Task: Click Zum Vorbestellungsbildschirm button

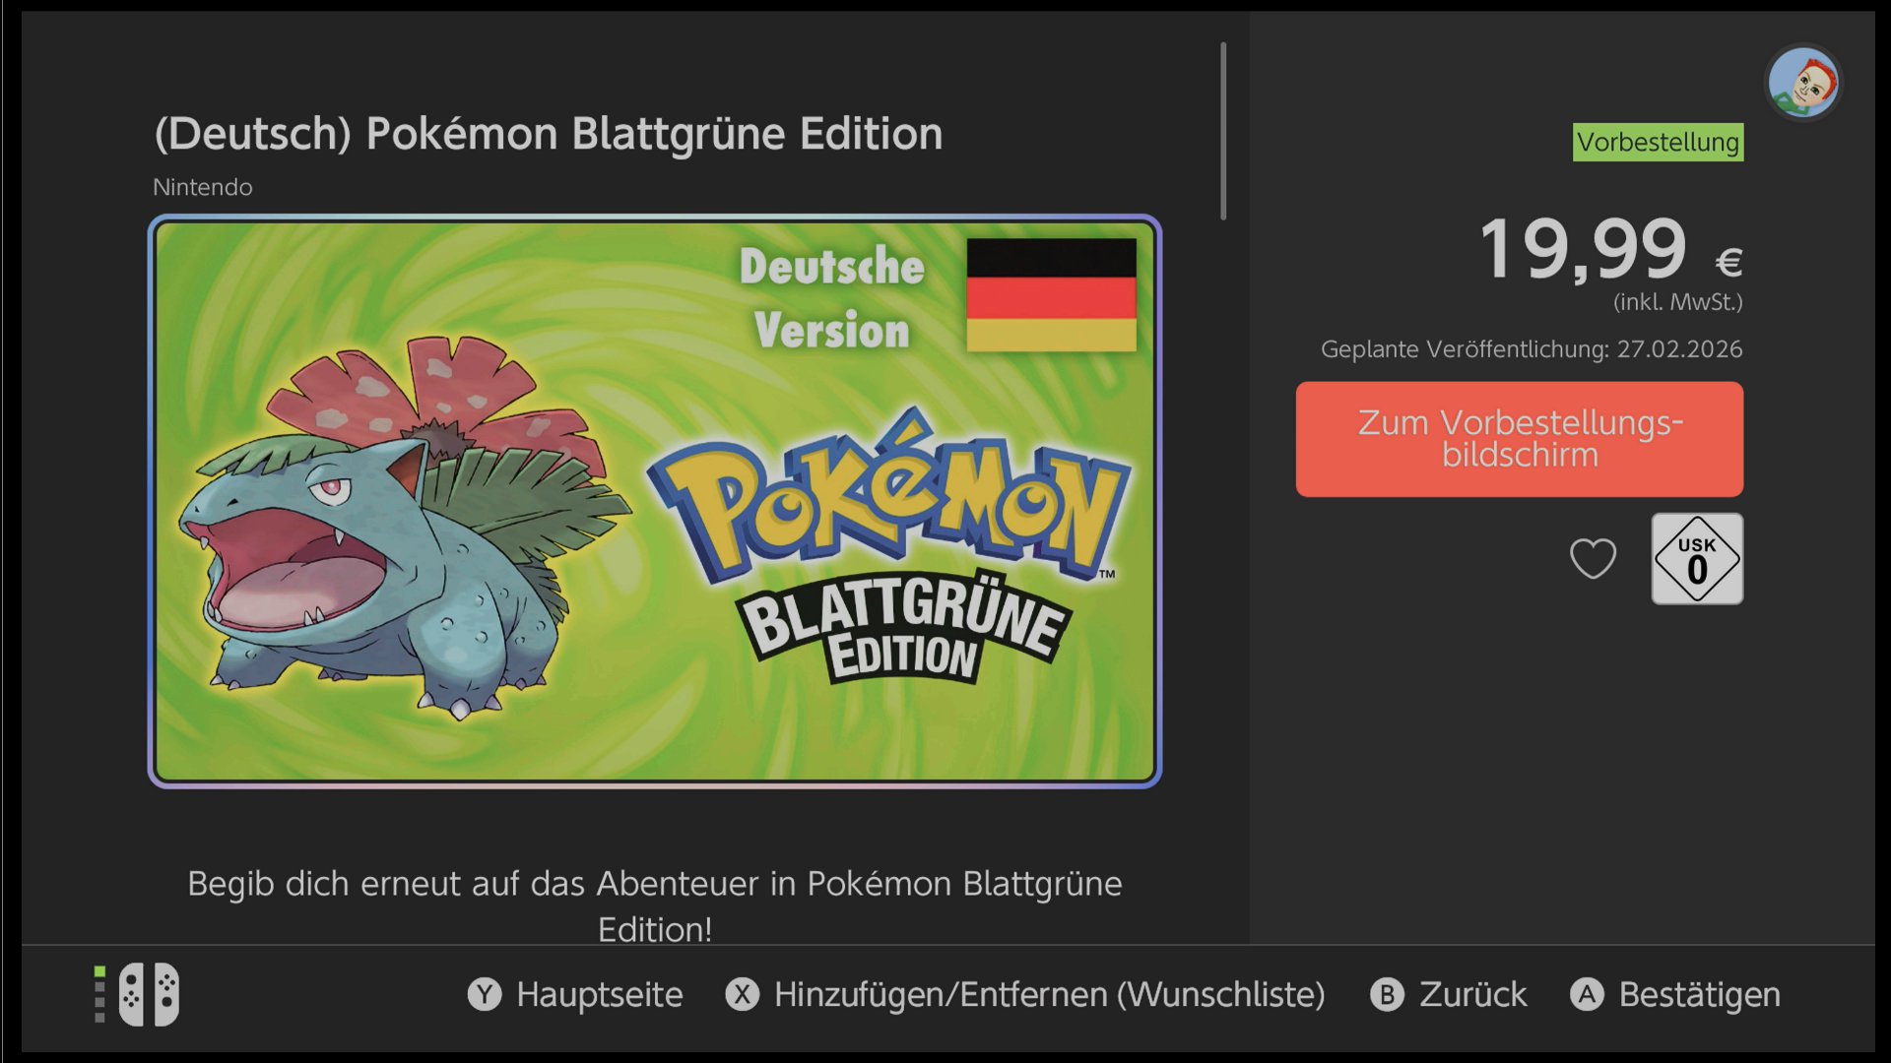Action: [x=1519, y=439]
